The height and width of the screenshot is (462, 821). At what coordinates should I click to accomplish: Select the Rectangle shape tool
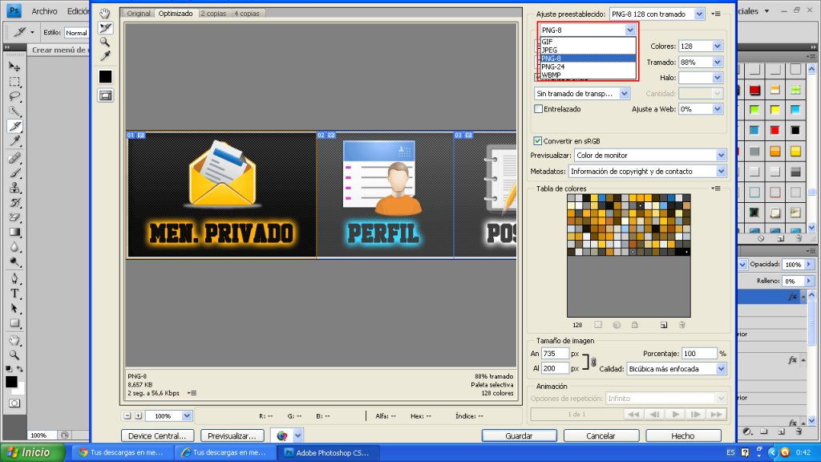point(14,323)
